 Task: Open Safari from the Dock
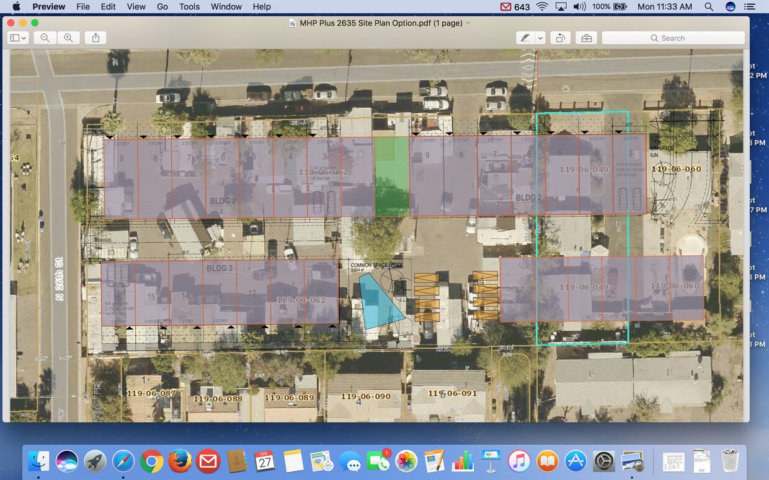pos(123,461)
